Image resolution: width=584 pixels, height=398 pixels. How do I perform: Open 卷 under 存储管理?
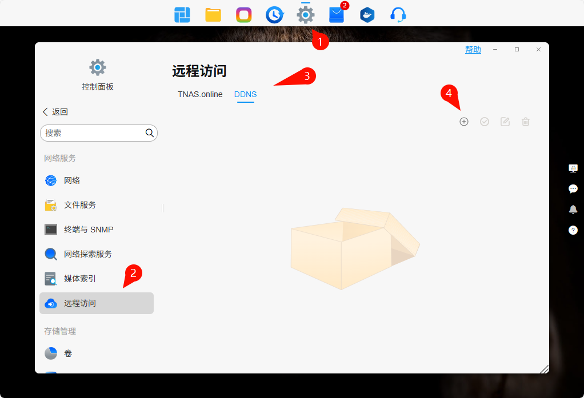tap(97, 353)
